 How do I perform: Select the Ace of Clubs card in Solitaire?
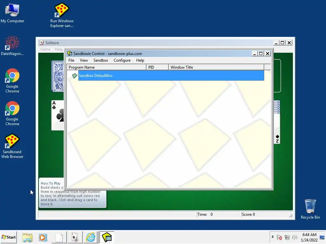point(58,115)
